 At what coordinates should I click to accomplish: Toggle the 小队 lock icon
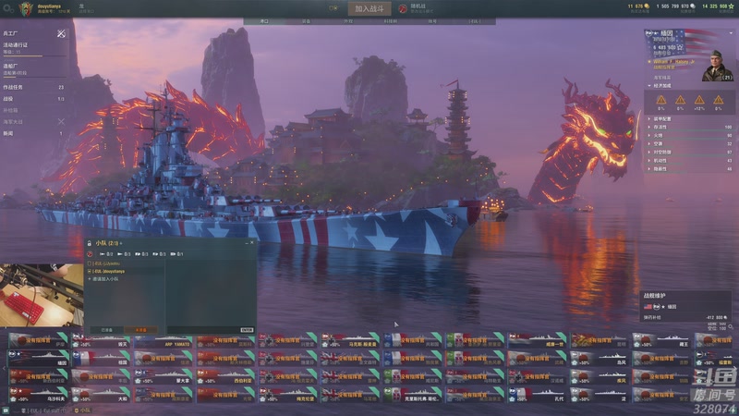[89, 243]
